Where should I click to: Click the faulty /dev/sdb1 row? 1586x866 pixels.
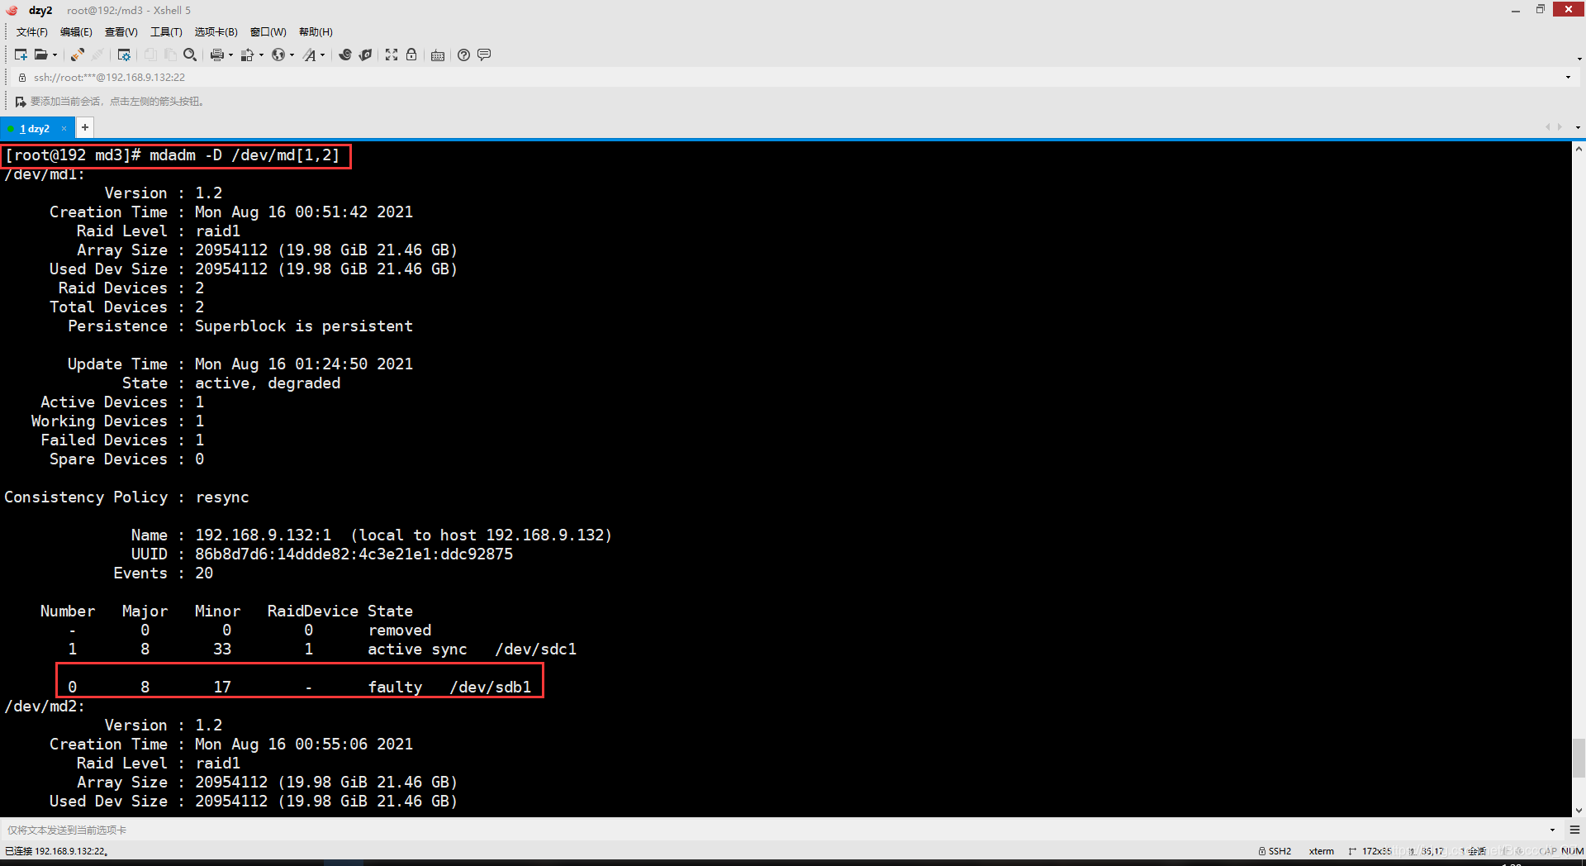click(300, 687)
